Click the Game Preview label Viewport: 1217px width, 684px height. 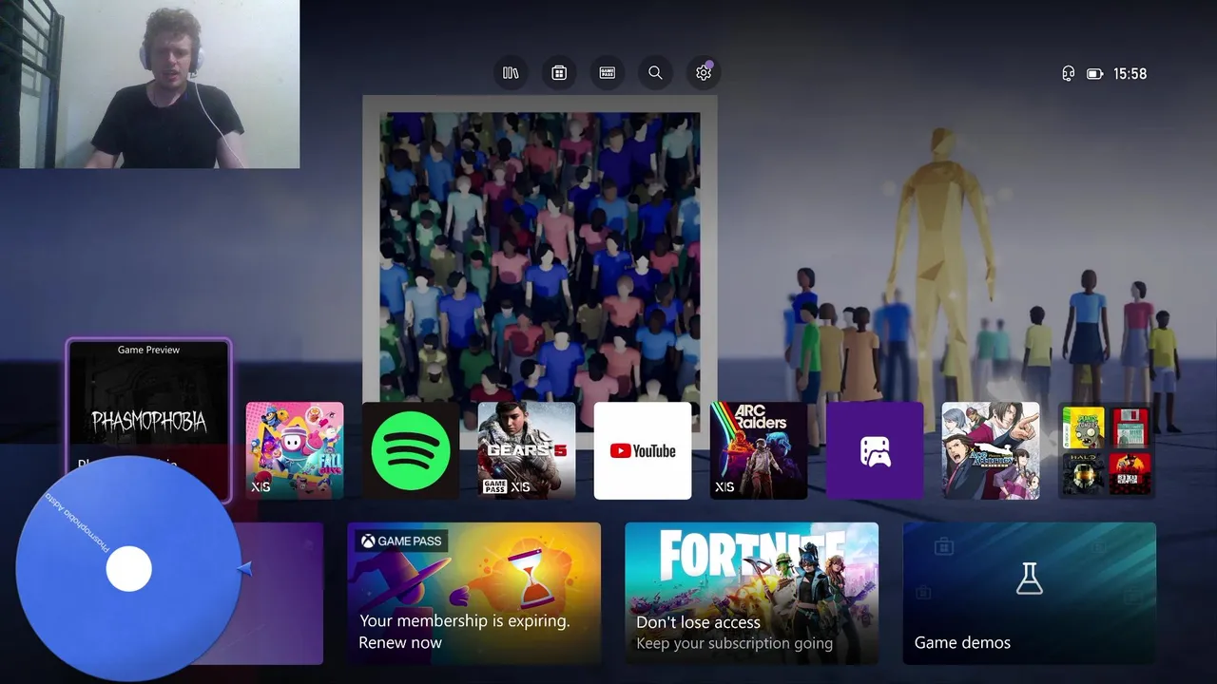point(148,350)
